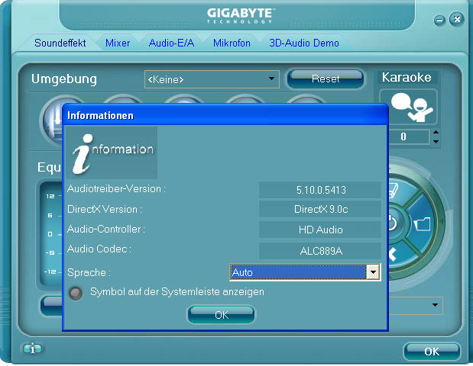
Task: Minimize the Gigabyte audio manager window
Action: click(x=439, y=21)
